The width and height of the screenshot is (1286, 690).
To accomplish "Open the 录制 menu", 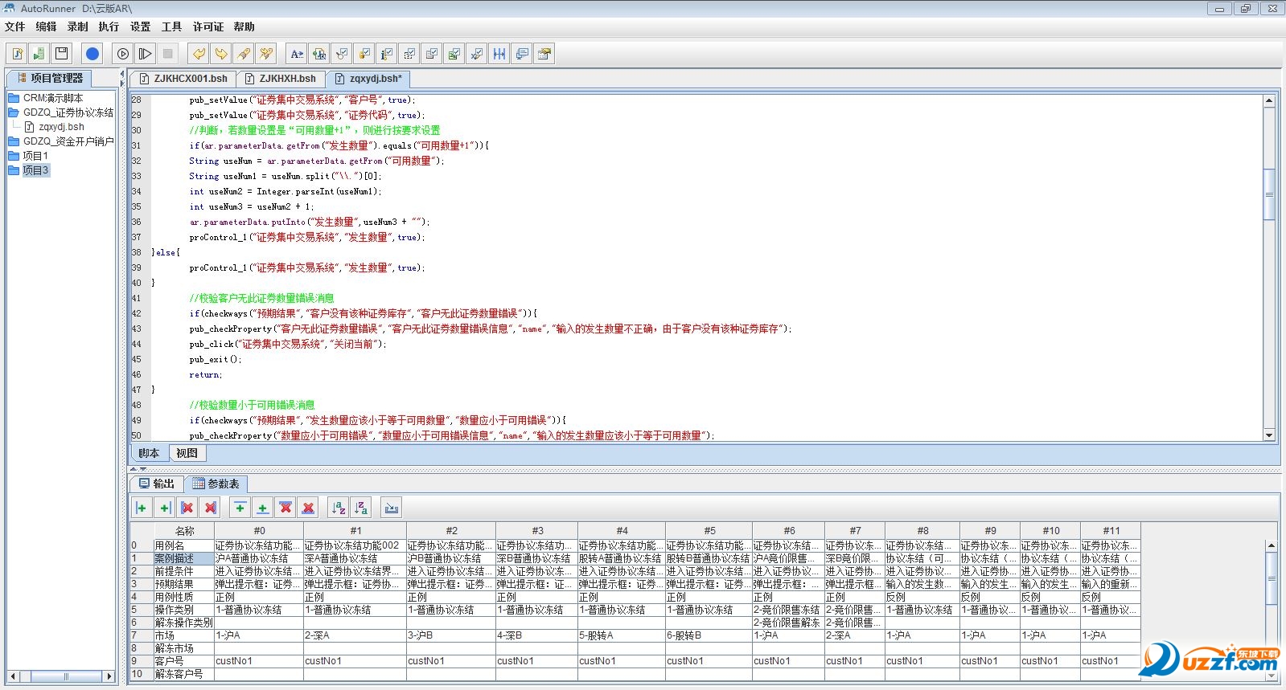I will point(78,27).
